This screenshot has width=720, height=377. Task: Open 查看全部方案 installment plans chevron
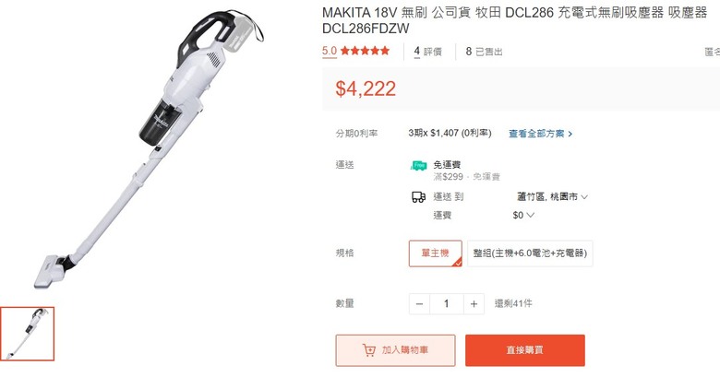tap(570, 134)
